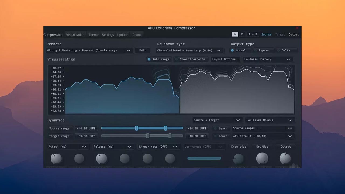This screenshot has height=194, width=345.
Task: Select preset slot A
Action: 234,34
